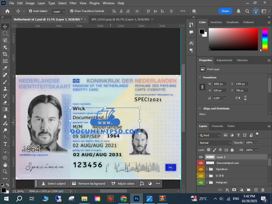Select the Horizontal Type tool
The height and width of the screenshot is (204, 272).
[x=5, y=144]
